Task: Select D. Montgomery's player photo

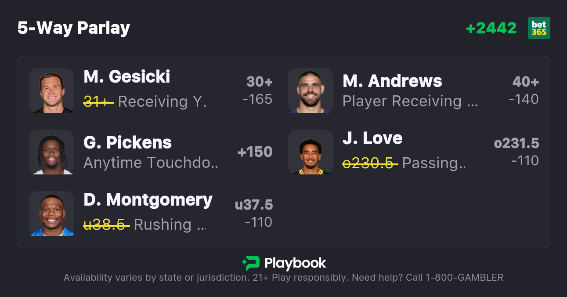Action: (x=51, y=214)
